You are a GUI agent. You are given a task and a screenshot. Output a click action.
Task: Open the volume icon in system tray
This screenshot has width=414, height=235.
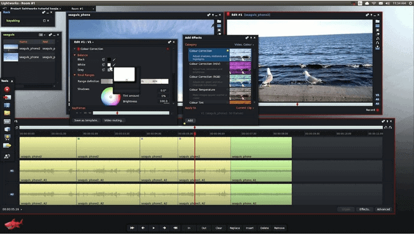pos(388,3)
